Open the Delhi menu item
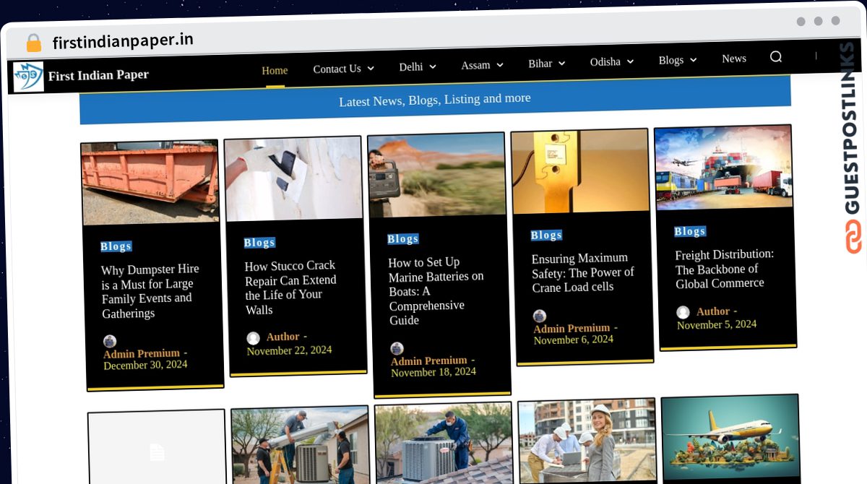Viewport: 867px width, 484px height. click(x=411, y=67)
